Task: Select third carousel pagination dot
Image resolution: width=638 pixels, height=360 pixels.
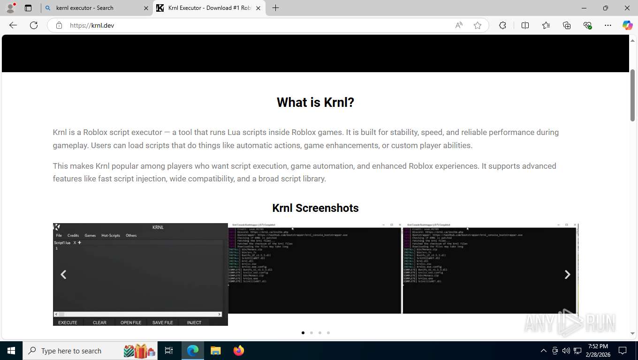Action: [x=320, y=333]
